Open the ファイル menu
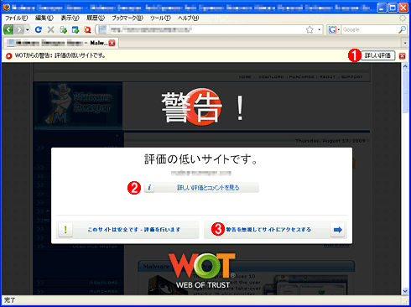The height and width of the screenshot is (307, 411). pyautogui.click(x=16, y=18)
